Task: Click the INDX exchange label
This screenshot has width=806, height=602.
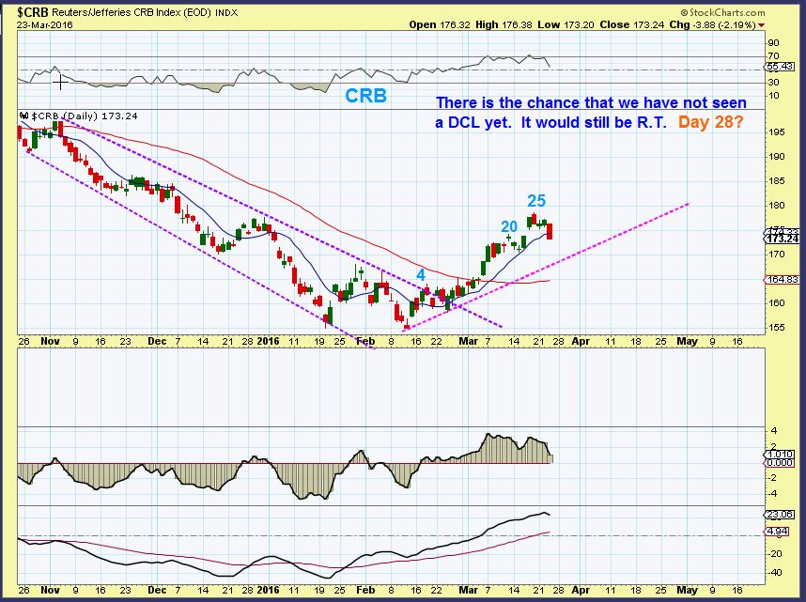Action: 226,13
